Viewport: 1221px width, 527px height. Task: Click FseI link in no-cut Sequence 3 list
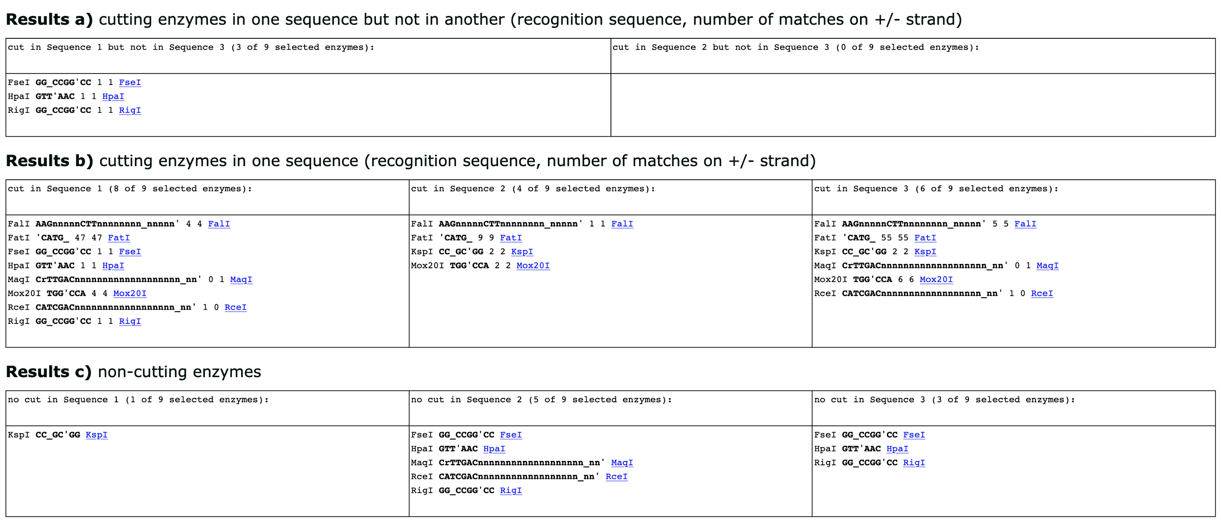coord(914,434)
